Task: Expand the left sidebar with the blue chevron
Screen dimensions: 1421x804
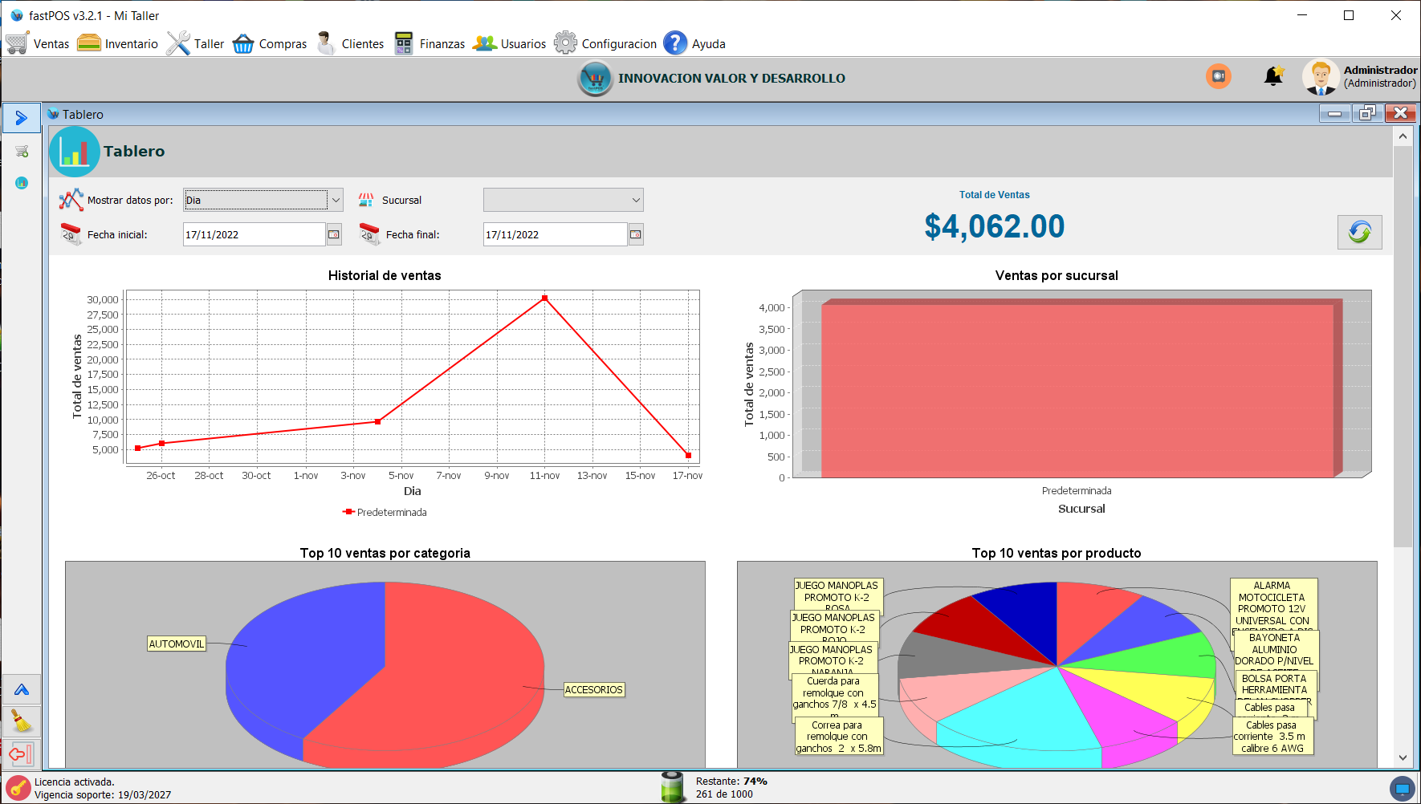Action: click(22, 117)
